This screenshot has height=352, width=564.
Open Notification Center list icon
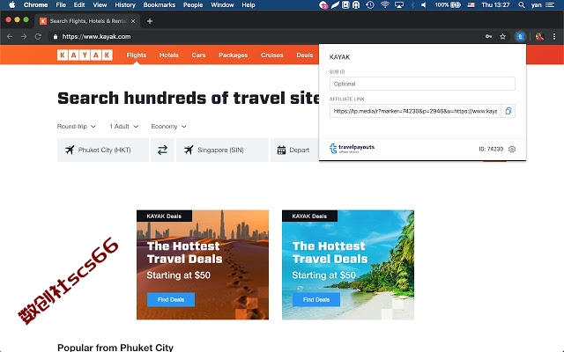(550, 4)
